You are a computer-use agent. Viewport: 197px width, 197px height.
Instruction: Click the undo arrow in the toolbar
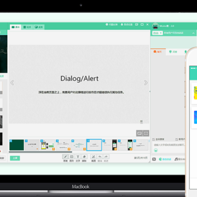(x=100, y=157)
